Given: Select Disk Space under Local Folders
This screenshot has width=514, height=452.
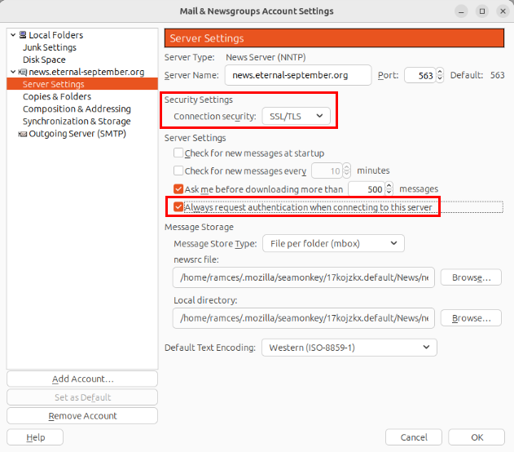Looking at the screenshot, I should 44,60.
